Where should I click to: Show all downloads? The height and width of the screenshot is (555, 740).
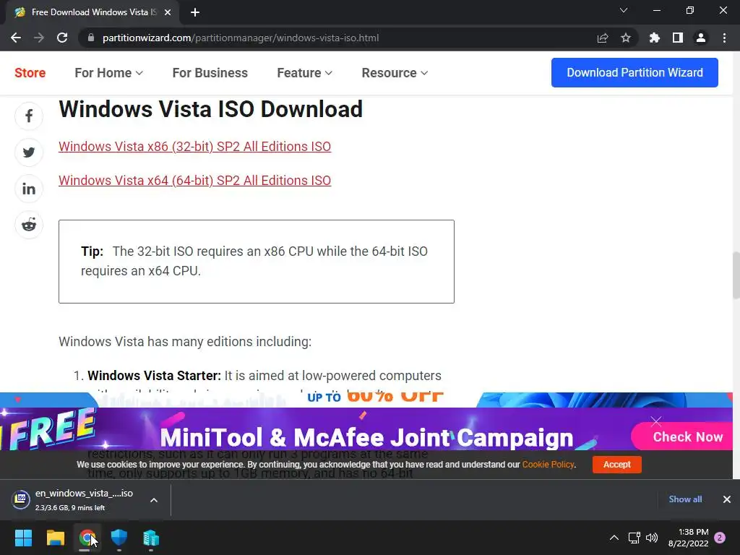[685, 499]
